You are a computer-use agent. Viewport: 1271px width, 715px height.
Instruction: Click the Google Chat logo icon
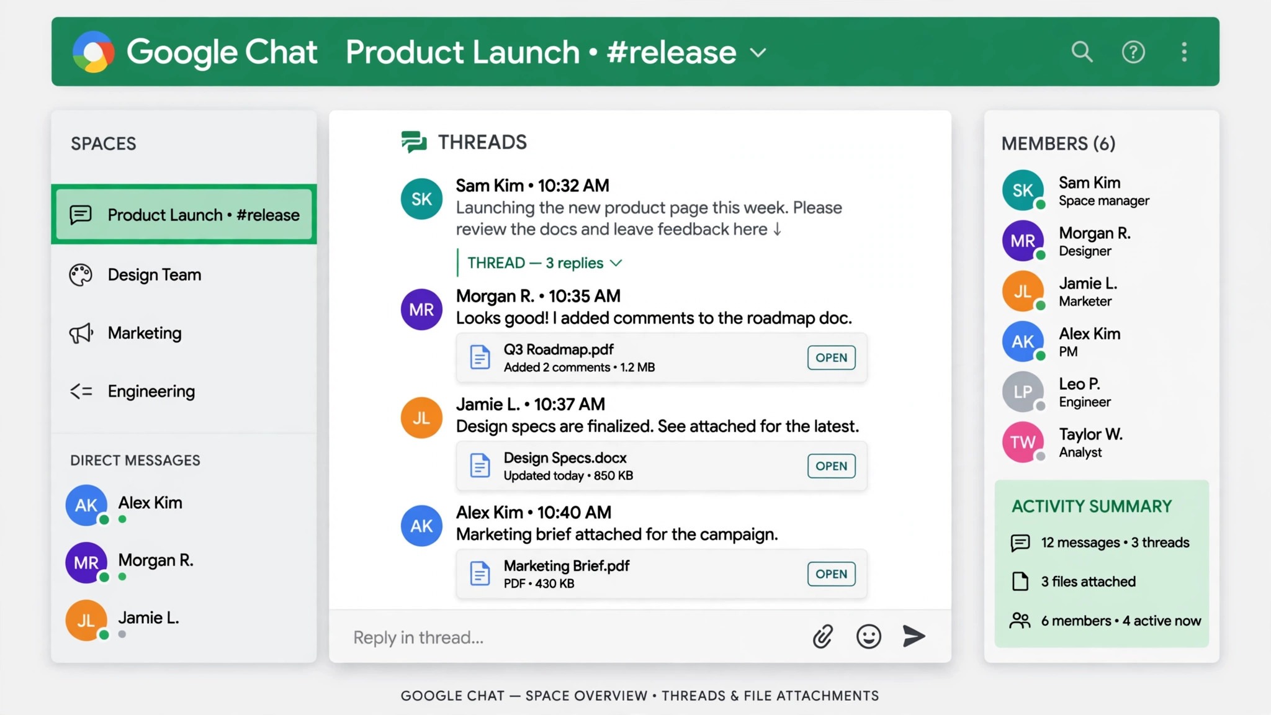tap(93, 52)
